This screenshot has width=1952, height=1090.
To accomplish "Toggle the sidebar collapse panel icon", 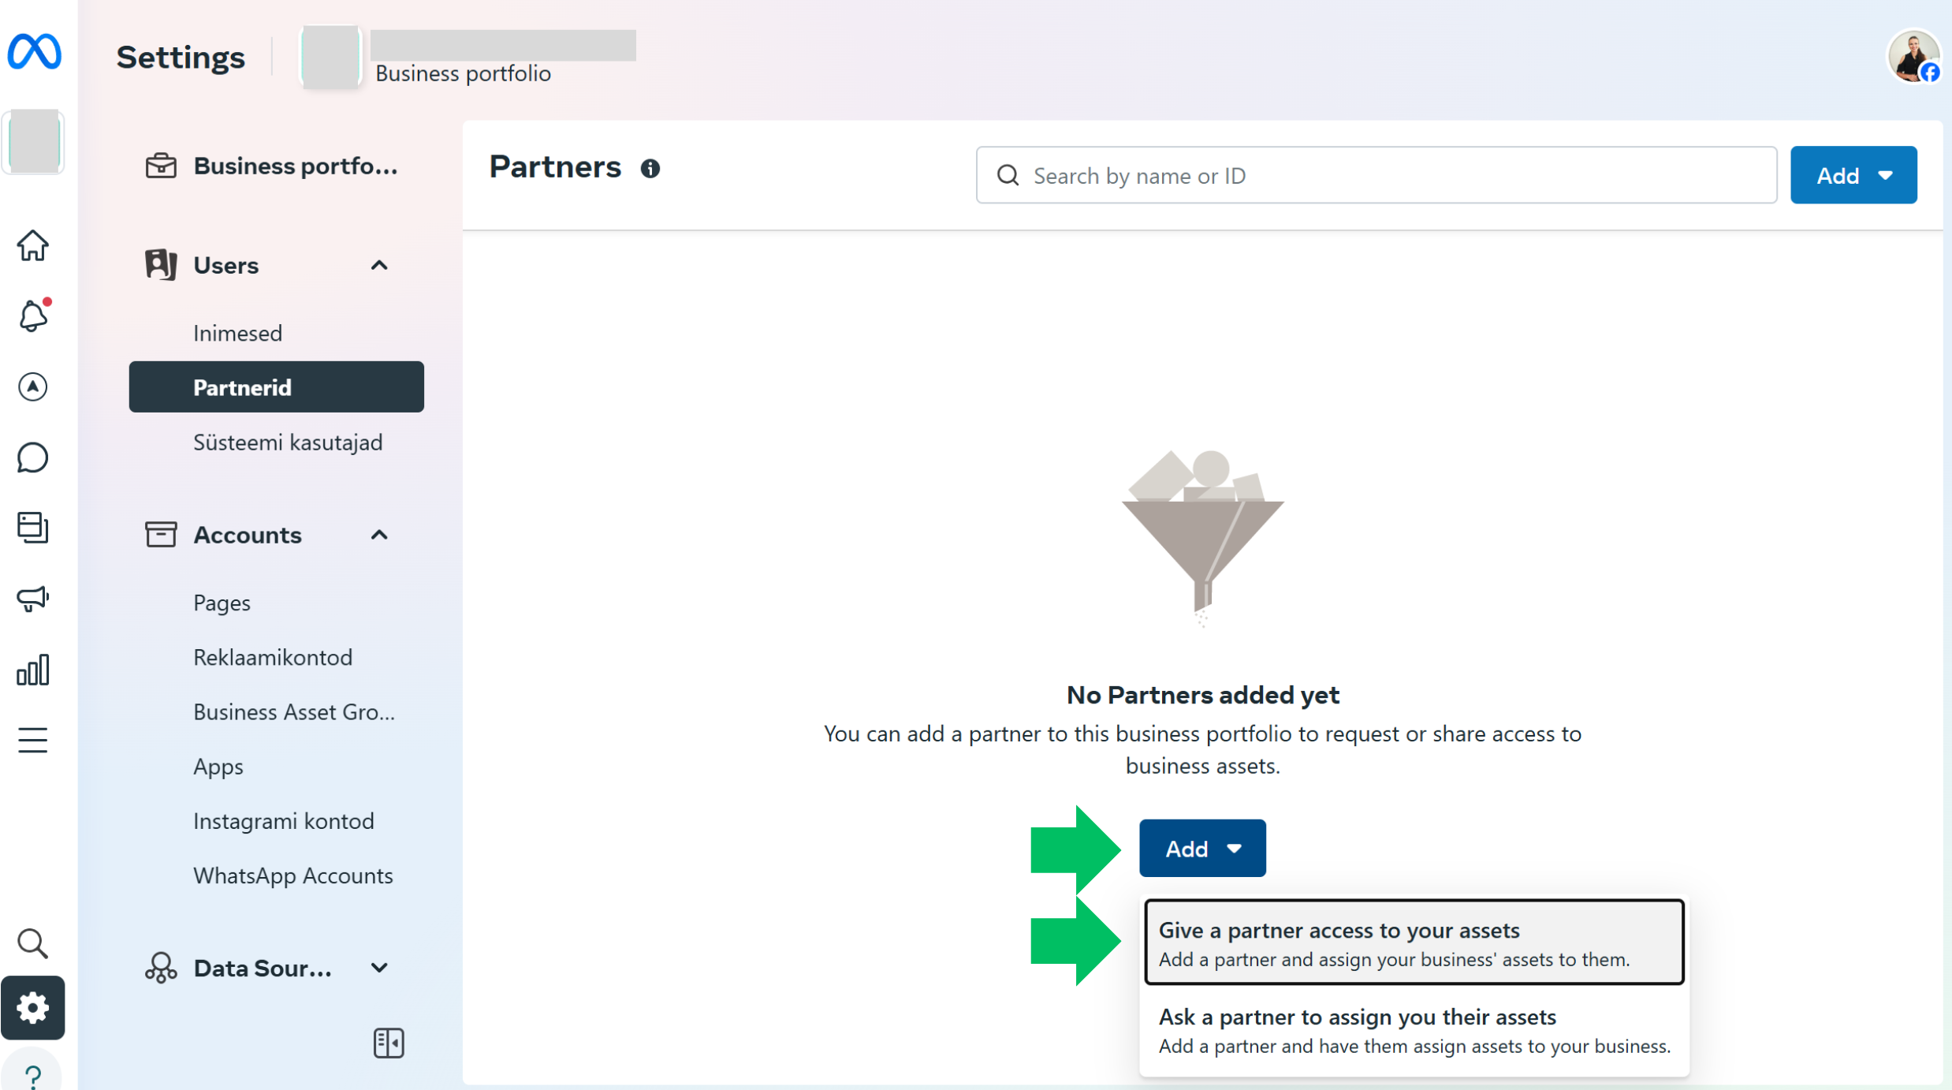I will click(388, 1043).
